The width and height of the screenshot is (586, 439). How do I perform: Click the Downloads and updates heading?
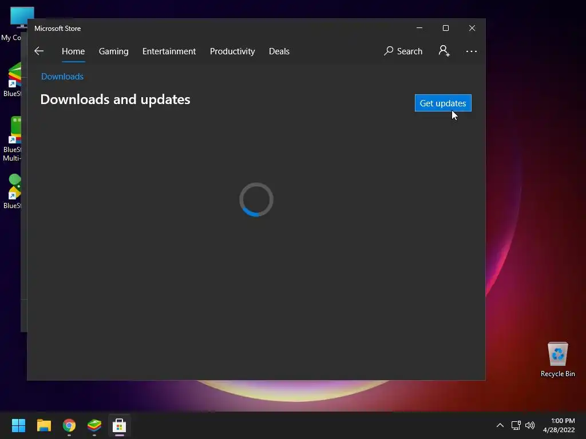pyautogui.click(x=115, y=99)
